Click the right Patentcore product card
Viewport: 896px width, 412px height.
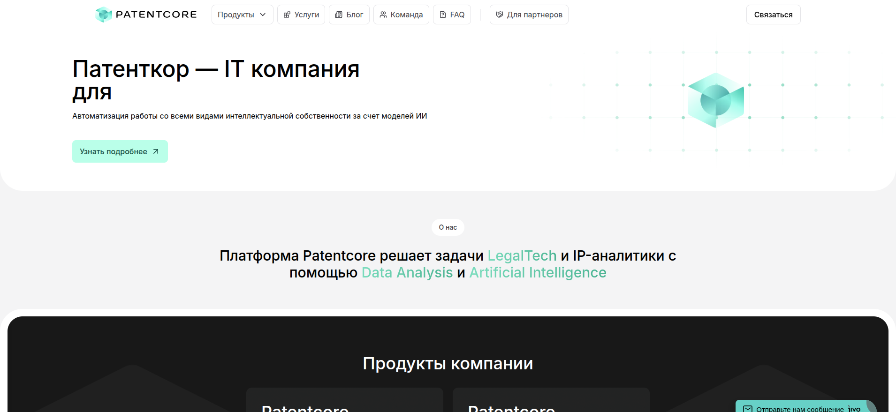[551, 400]
